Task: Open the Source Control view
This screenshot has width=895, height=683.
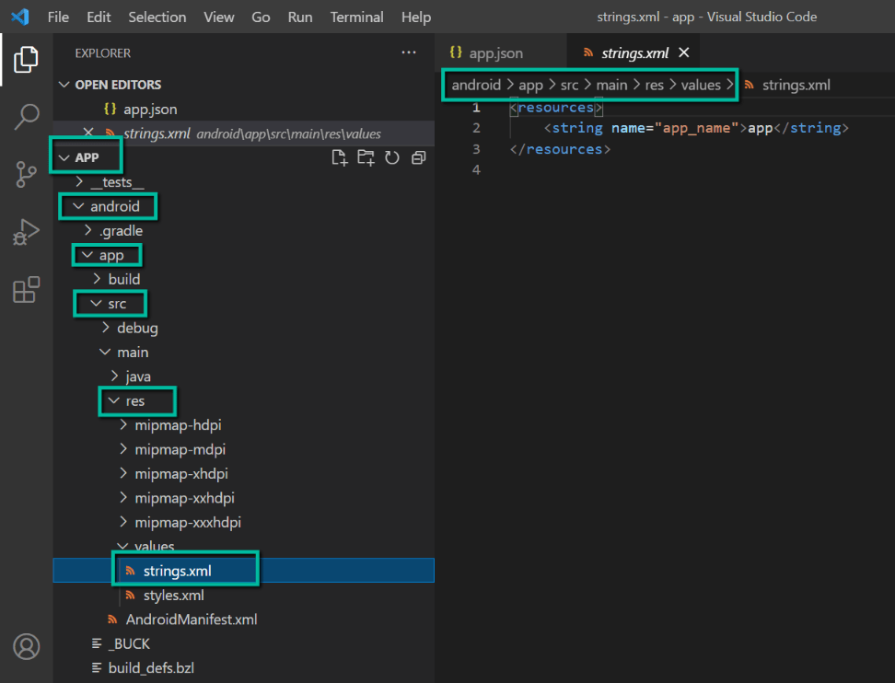Action: 26,175
